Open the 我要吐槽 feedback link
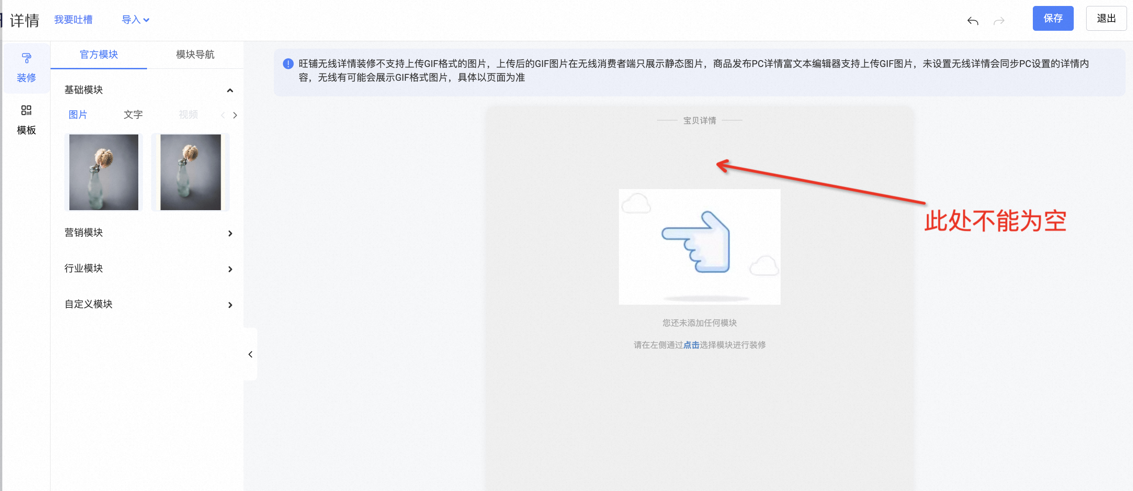1133x491 pixels. tap(74, 20)
